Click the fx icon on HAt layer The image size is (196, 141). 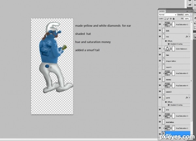(187, 36)
